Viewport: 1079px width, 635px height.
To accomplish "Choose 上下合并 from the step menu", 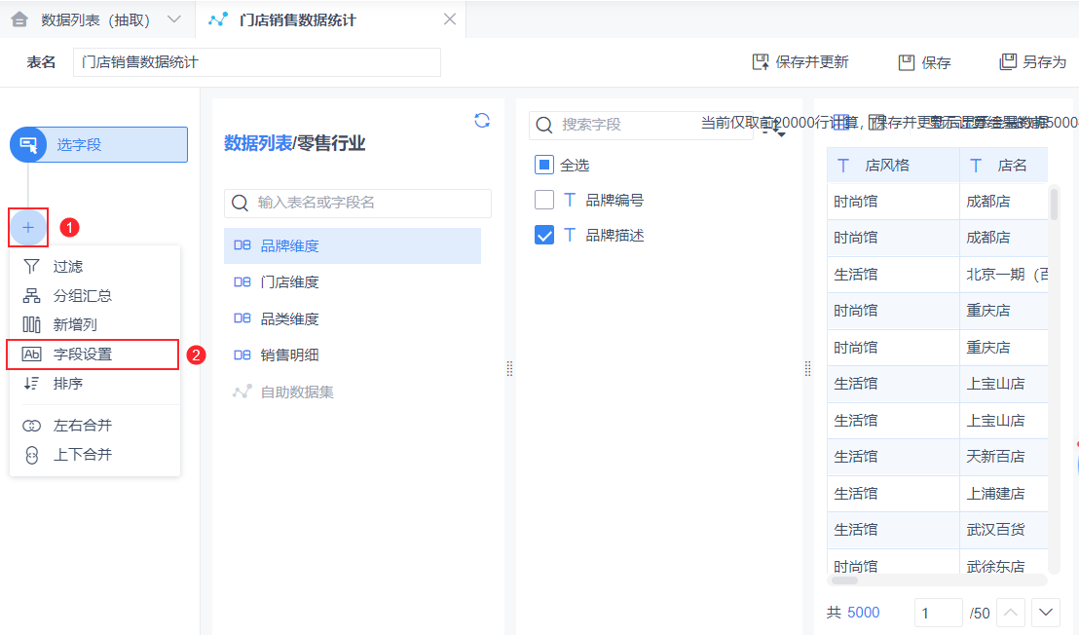I will 94,455.
